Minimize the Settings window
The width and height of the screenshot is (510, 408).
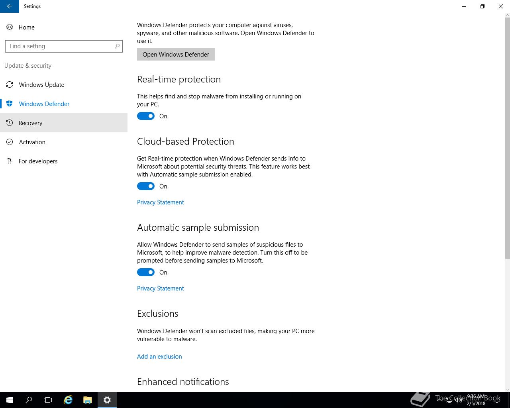coord(464,6)
